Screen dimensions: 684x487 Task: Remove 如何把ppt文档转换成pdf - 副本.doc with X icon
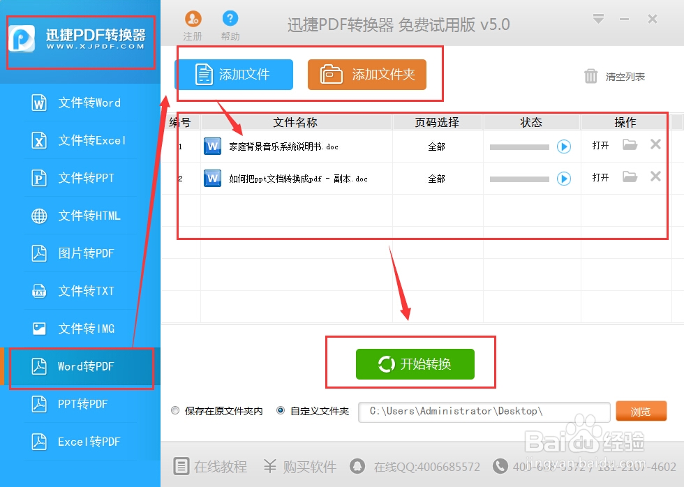(655, 177)
